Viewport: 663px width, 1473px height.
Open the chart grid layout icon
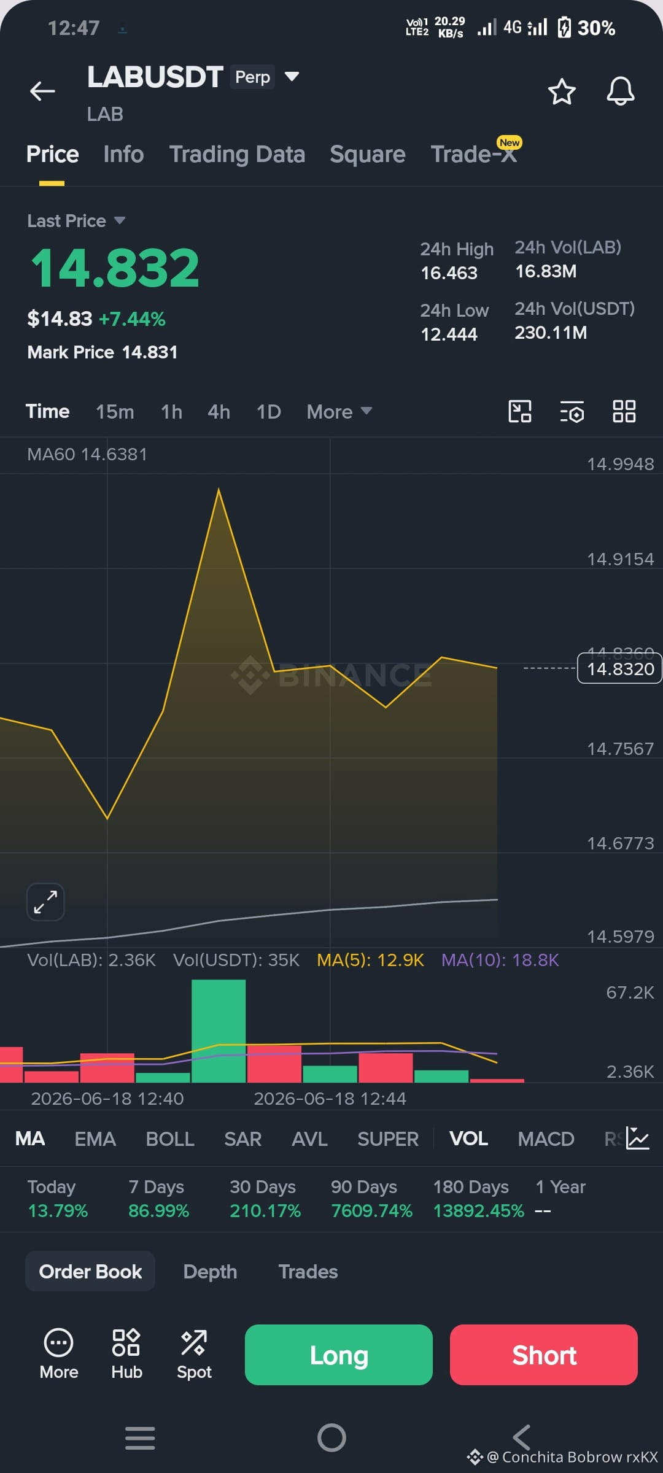coord(624,411)
